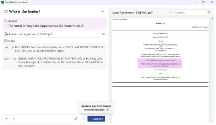Collapse the 'Who is the lender?' question chevron

103,11
